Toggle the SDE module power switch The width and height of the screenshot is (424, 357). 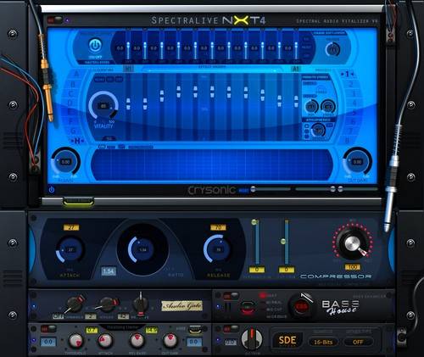pyautogui.click(x=231, y=329)
